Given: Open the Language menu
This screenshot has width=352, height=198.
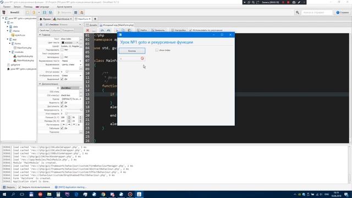Looking at the screenshot, I should point(42,7).
